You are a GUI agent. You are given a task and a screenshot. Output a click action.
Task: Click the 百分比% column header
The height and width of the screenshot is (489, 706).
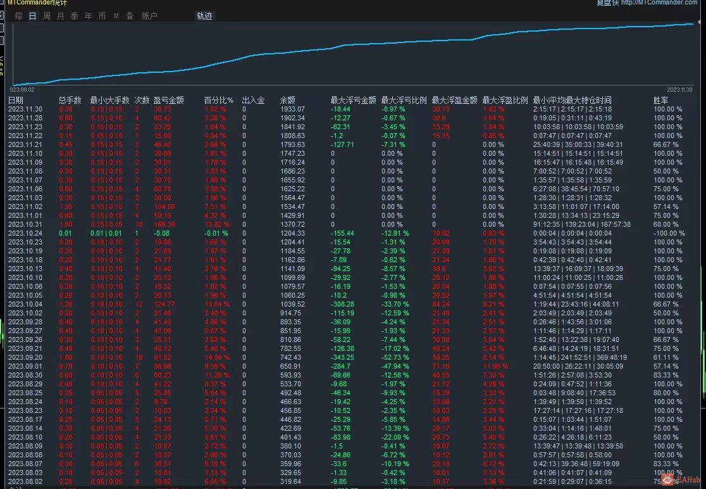tap(218, 100)
